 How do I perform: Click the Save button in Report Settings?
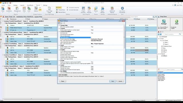click(113, 81)
